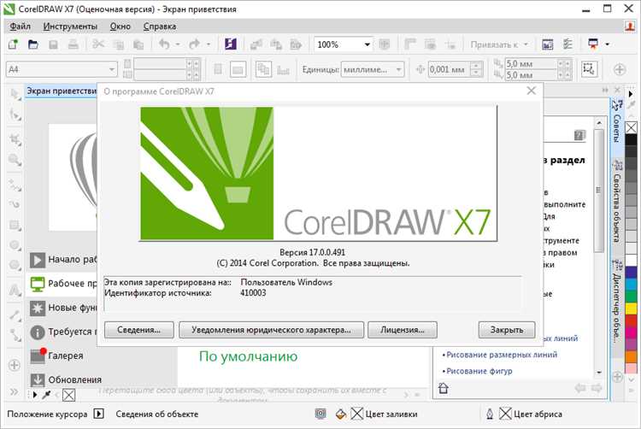Click the Options icon in toolbar

(567, 44)
